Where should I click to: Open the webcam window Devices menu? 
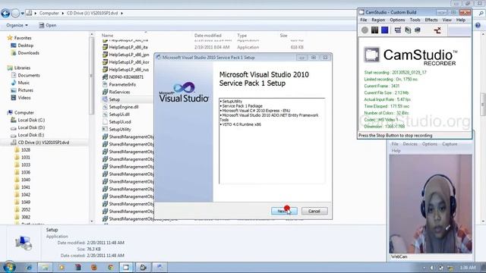410,144
